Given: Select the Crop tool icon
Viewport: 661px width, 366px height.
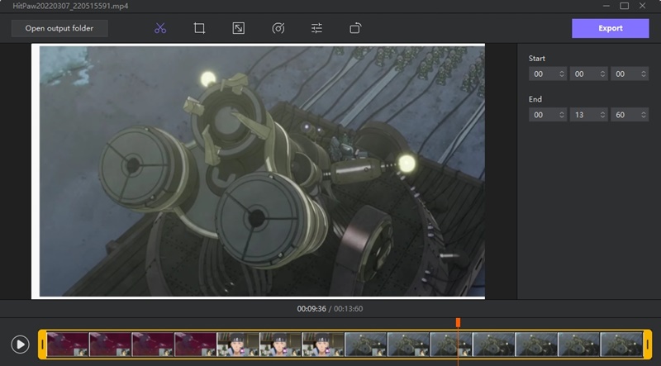Looking at the screenshot, I should click(x=199, y=28).
